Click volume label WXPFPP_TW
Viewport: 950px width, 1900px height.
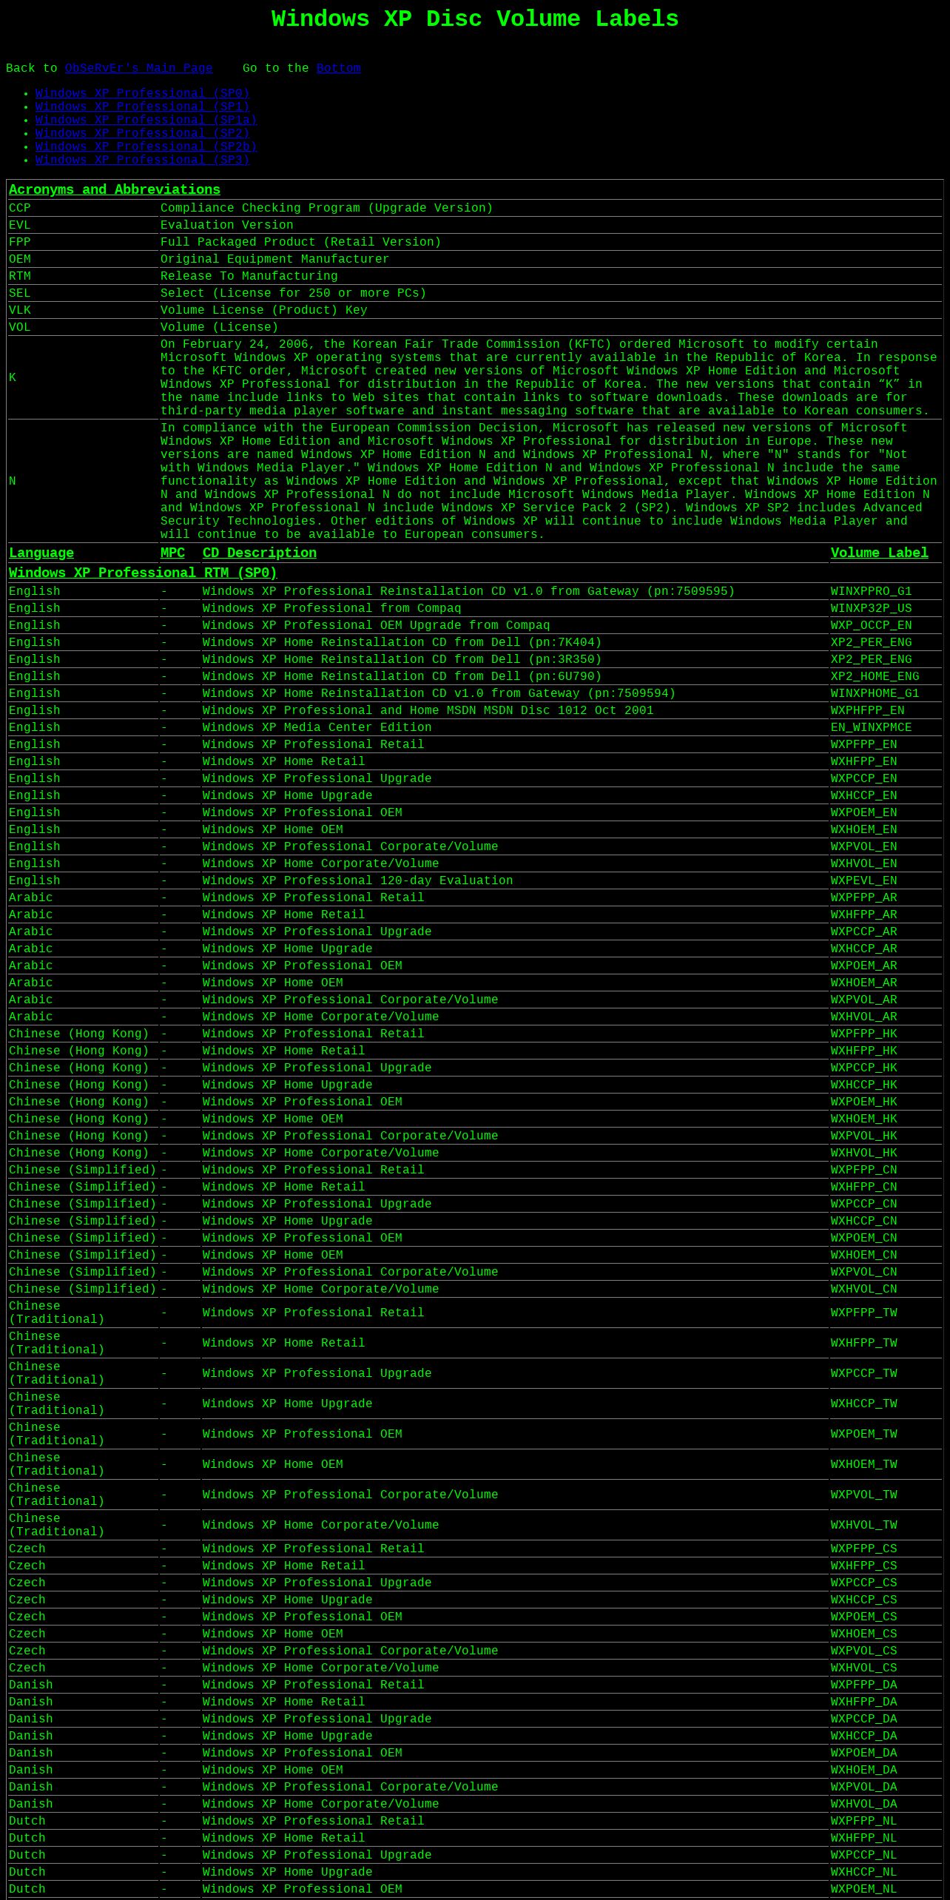coord(863,1313)
